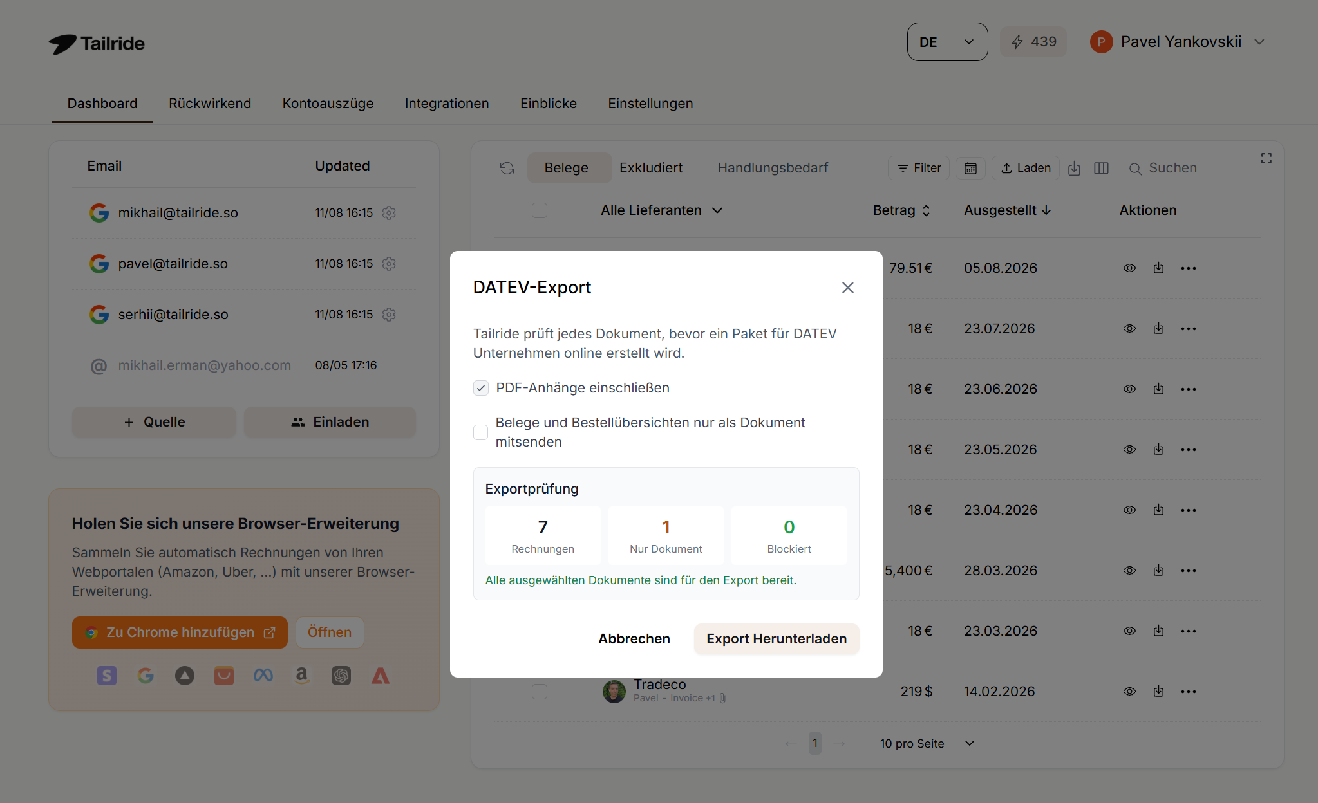The height and width of the screenshot is (803, 1318).
Task: Click the mikhail.erman@yahoo.com email row
Action: [244, 365]
